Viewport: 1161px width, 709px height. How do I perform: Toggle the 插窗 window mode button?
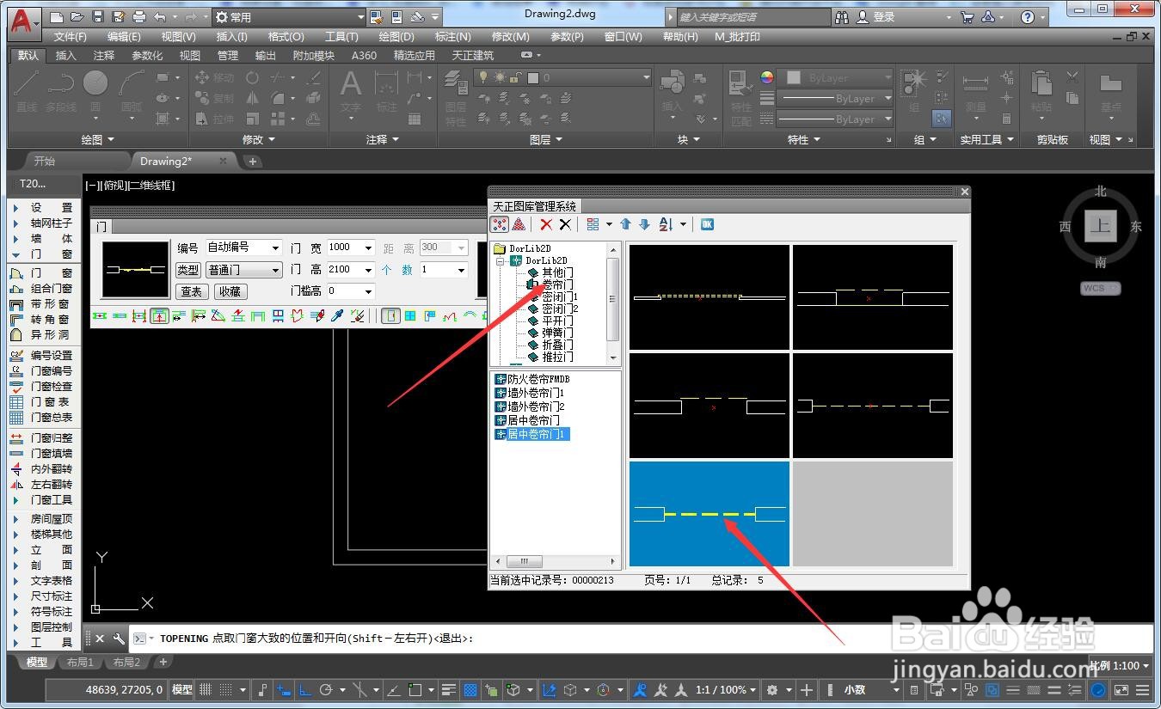tap(410, 316)
